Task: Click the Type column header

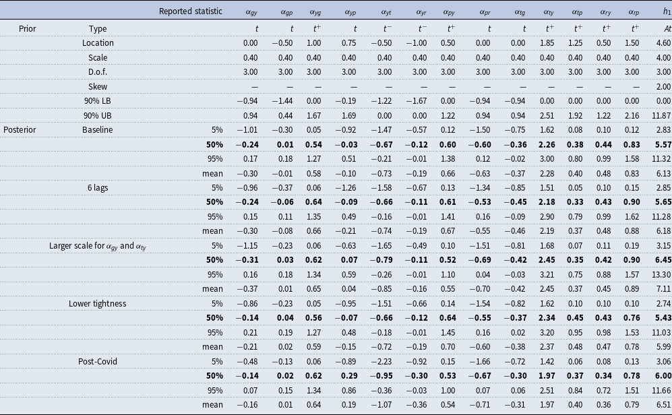Action: (x=98, y=28)
